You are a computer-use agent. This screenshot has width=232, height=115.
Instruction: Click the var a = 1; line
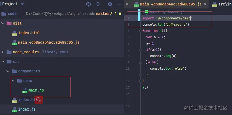coord(156,37)
